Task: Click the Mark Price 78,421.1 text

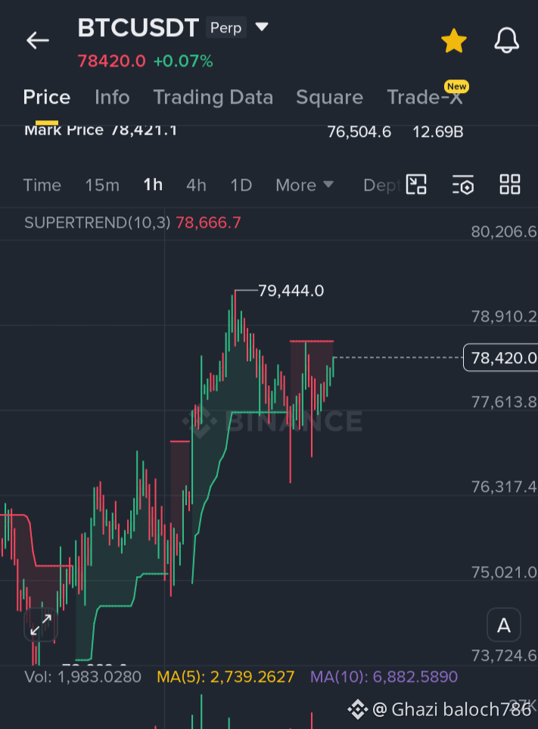Action: coord(101,130)
